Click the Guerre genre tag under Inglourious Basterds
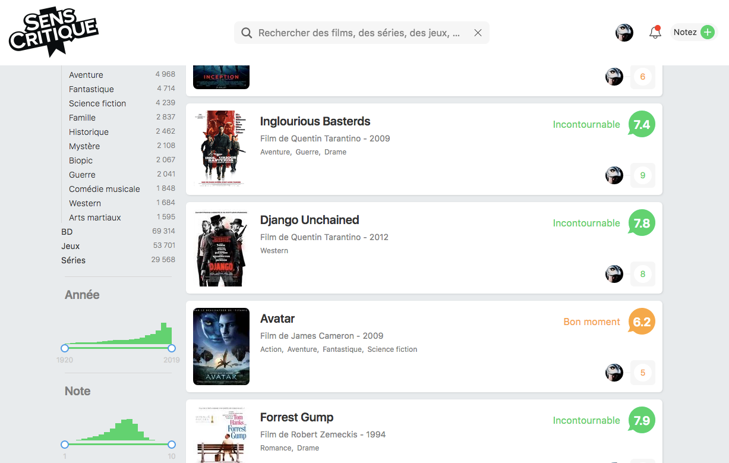This screenshot has width=729, height=463. pos(307,152)
